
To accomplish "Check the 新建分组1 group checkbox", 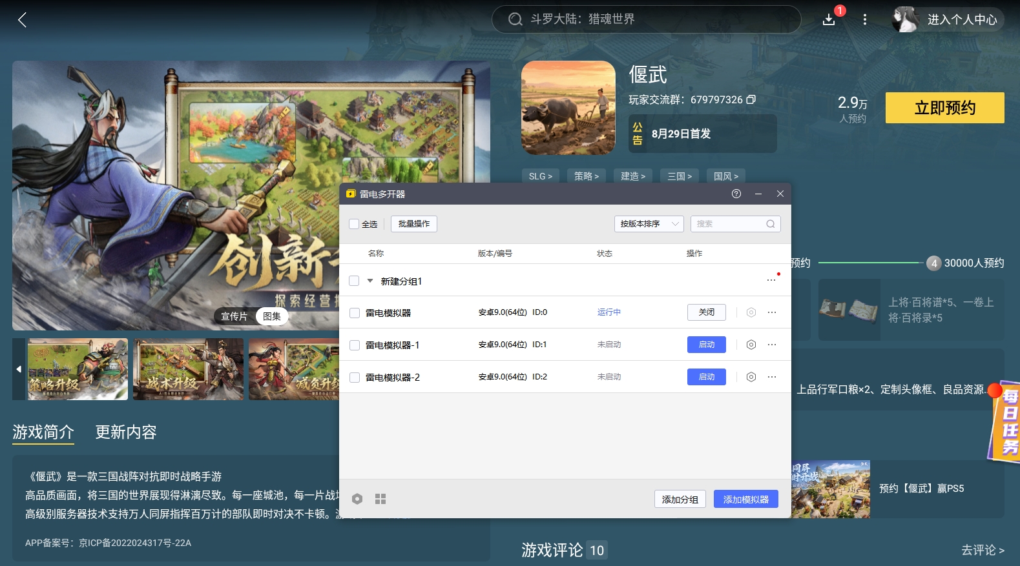I will (354, 281).
